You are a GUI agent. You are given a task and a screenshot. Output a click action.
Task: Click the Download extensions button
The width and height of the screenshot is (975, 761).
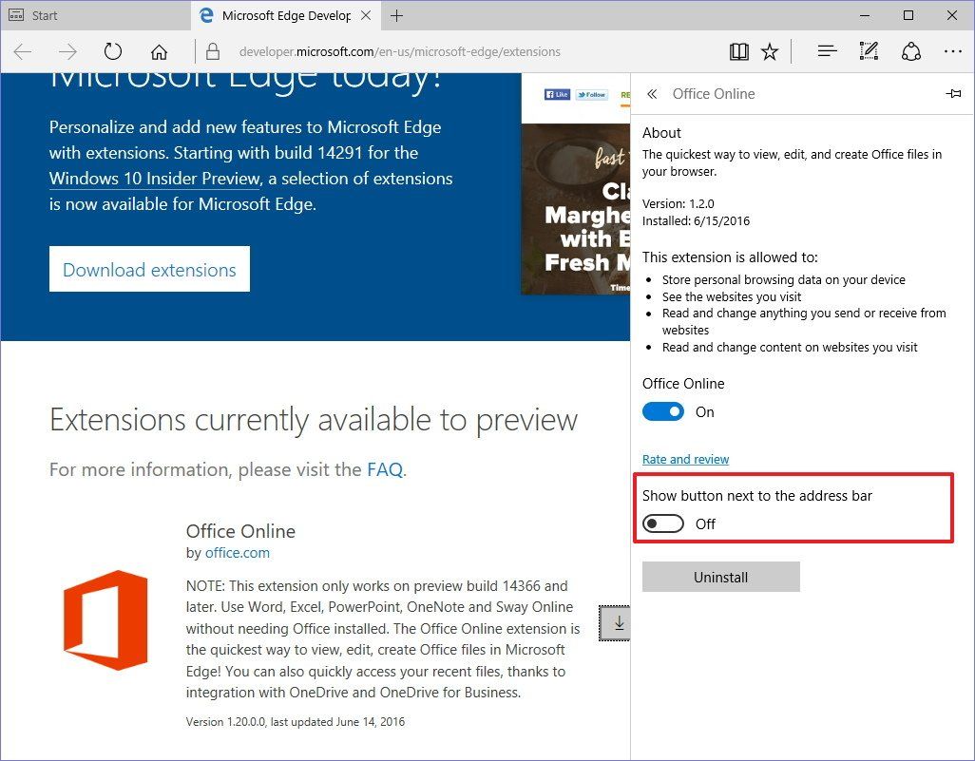coord(148,269)
